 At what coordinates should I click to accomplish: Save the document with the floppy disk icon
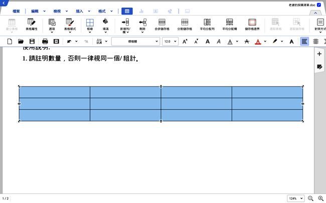[32, 41]
